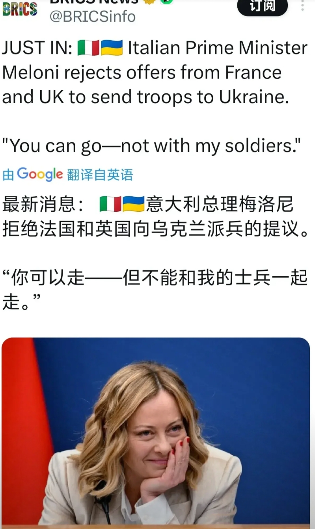Toggle the translation via 翻译自英语
Screen dimensions: 315x529
point(100,175)
